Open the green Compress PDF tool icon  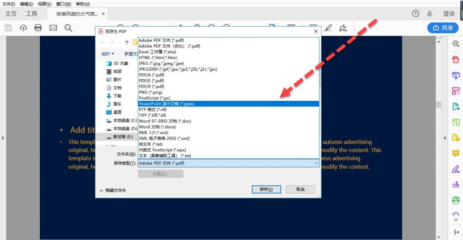pos(456,122)
